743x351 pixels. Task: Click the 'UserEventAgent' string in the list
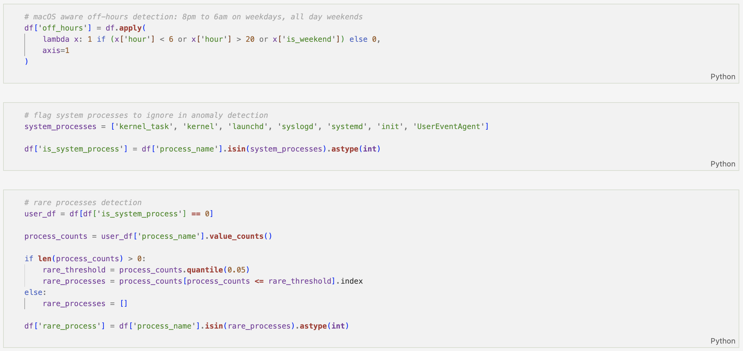(448, 127)
